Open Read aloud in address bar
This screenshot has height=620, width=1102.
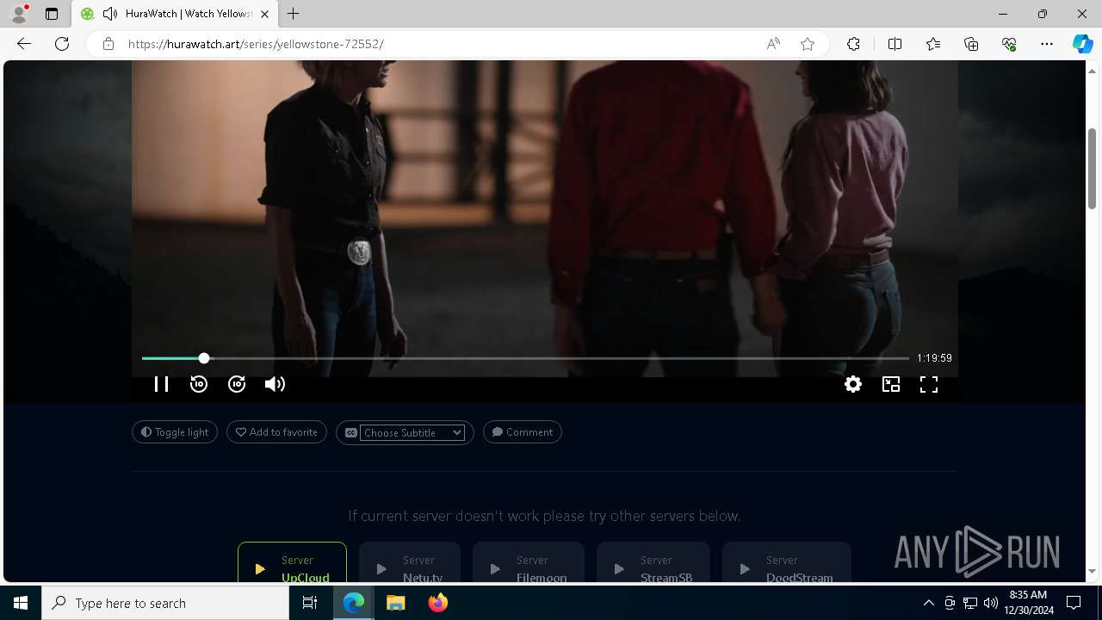tap(773, 44)
